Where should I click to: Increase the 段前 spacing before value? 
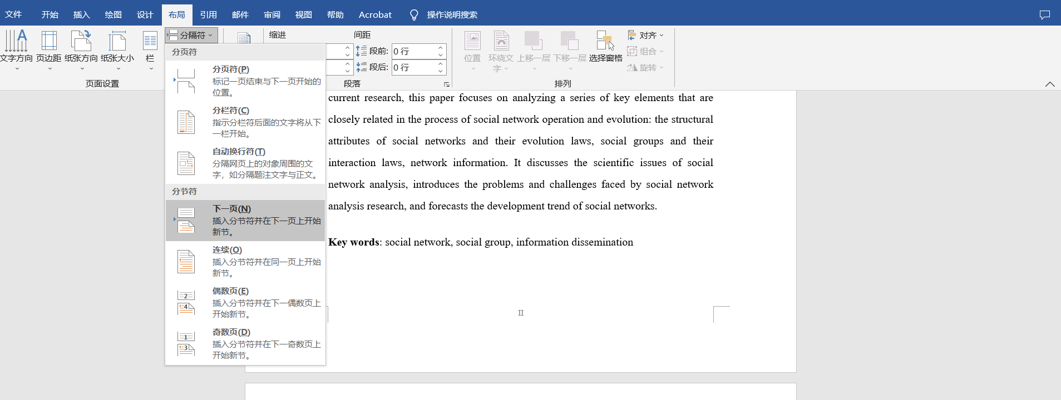click(441, 48)
